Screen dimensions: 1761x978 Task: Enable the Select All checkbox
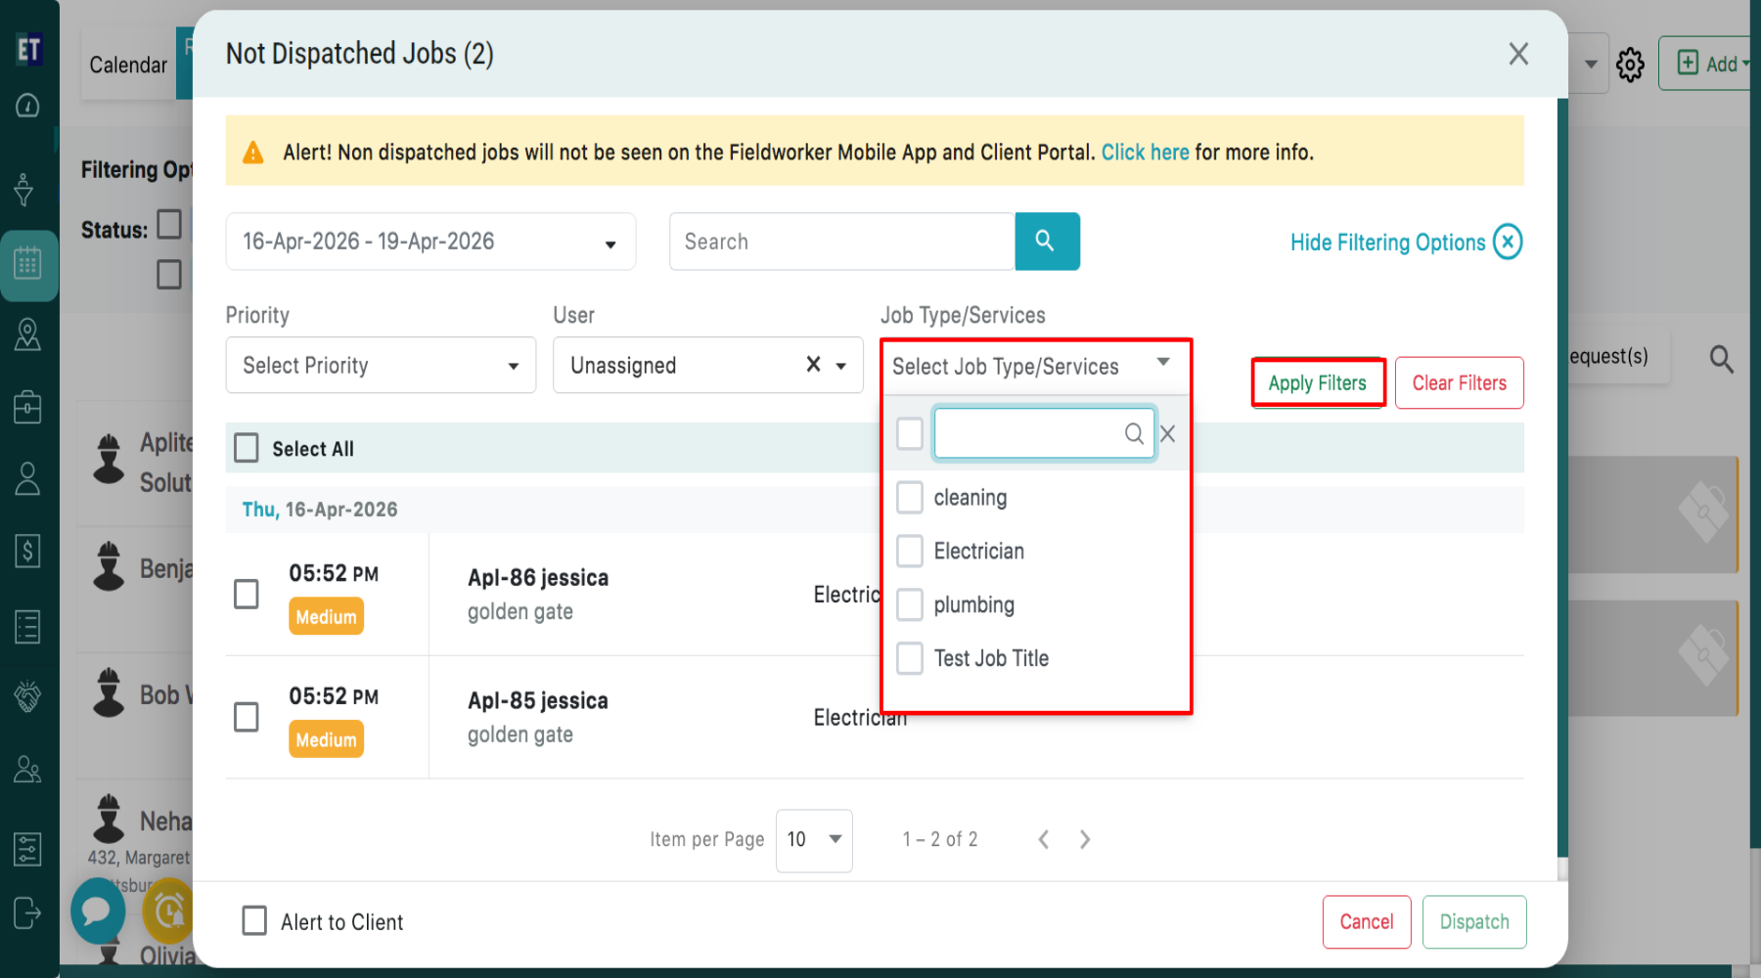click(247, 448)
